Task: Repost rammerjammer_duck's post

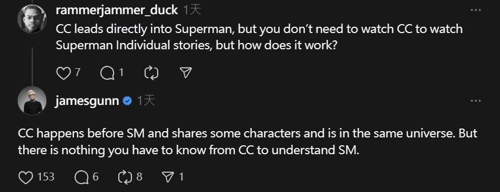Action: click(151, 73)
